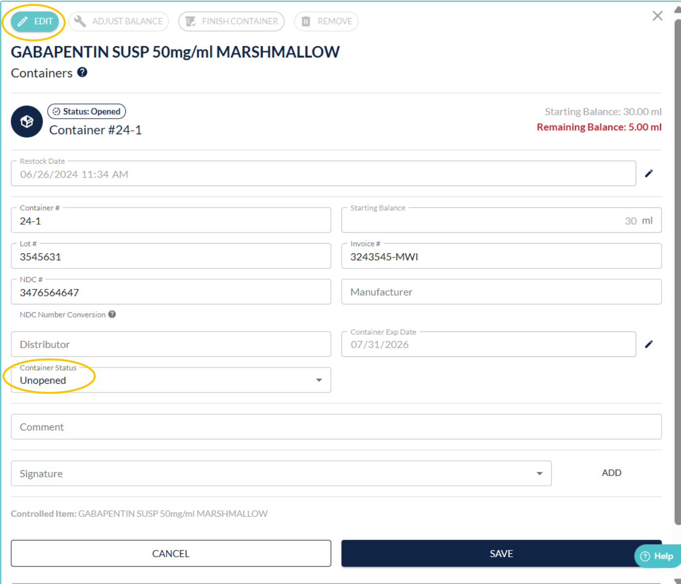Click the SAVE button
Viewport: 681px width, 584px height.
click(501, 553)
